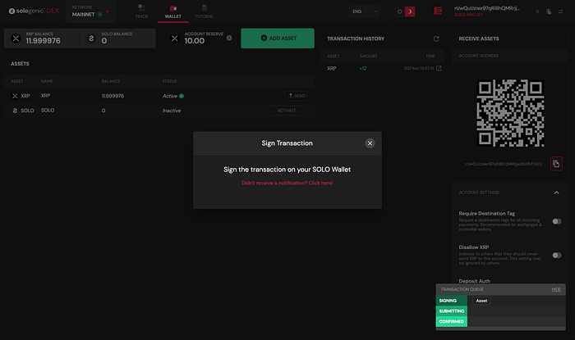The height and width of the screenshot is (340, 575).
Task: Select dark theme moon toggle
Action: (x=410, y=11)
